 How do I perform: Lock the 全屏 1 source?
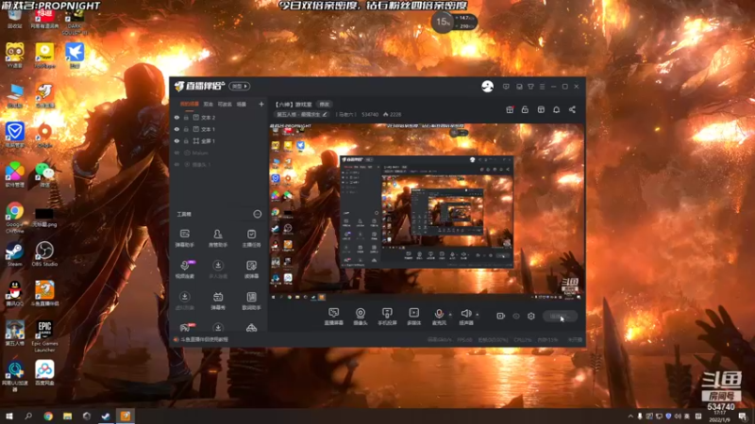pyautogui.click(x=186, y=140)
